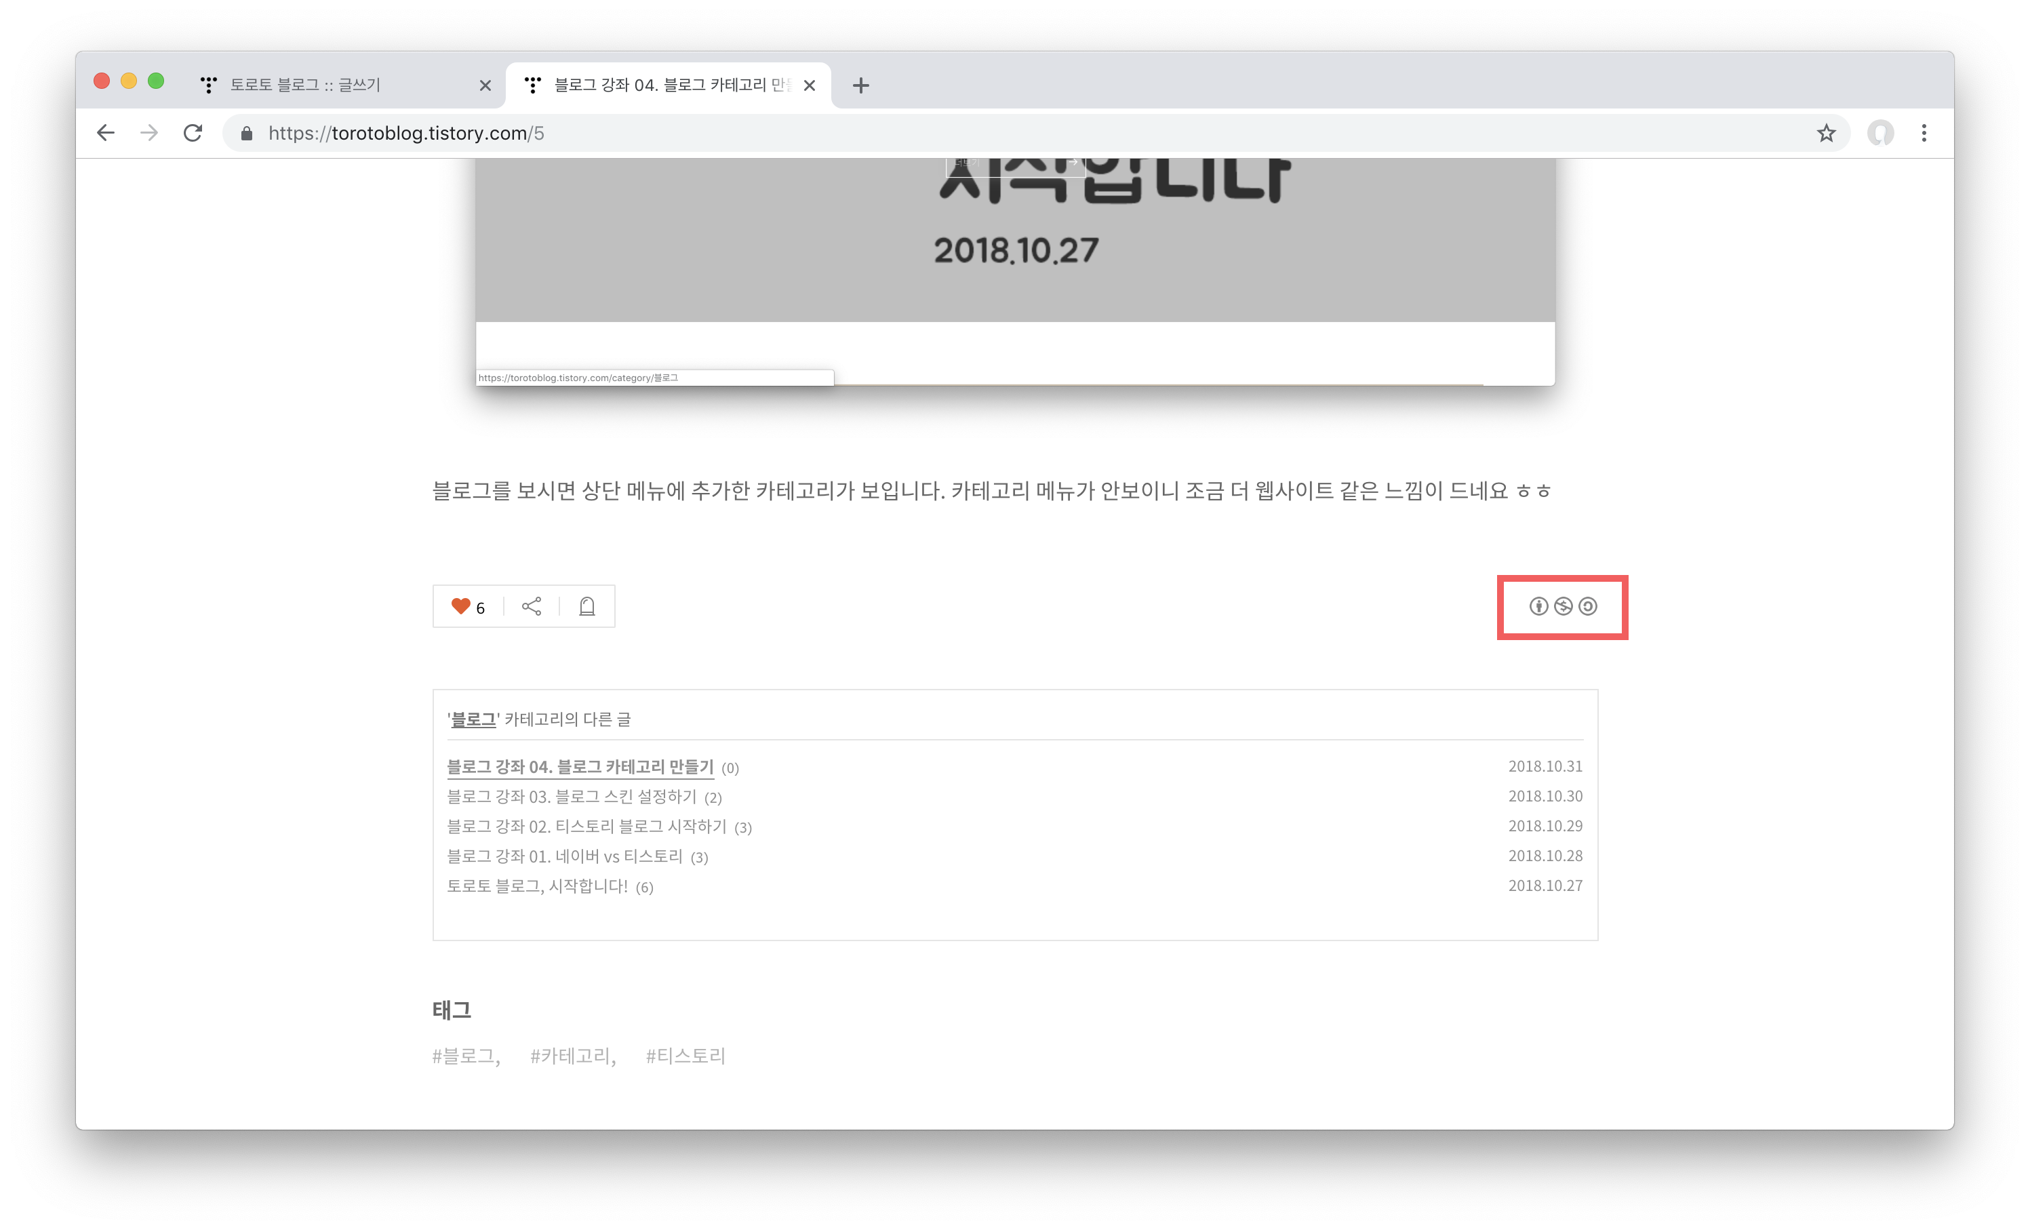Click the CC attribution license icon
This screenshot has width=2030, height=1230.
(x=1538, y=606)
